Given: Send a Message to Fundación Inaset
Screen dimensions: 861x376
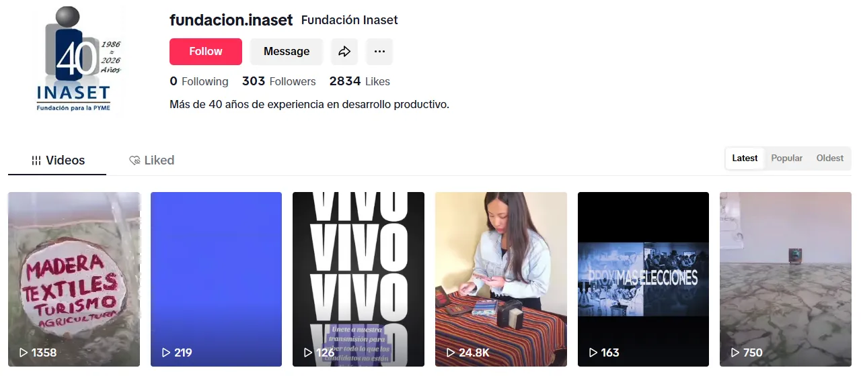Looking at the screenshot, I should pyautogui.click(x=287, y=52).
